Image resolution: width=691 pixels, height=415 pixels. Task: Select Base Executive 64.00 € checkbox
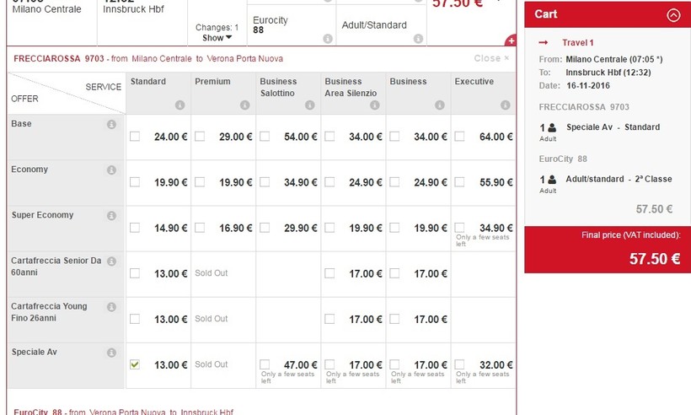tap(459, 137)
